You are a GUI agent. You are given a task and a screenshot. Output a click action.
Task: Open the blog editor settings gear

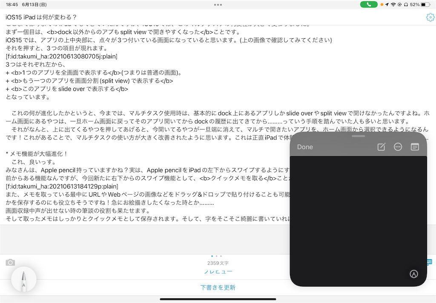coord(430,17)
